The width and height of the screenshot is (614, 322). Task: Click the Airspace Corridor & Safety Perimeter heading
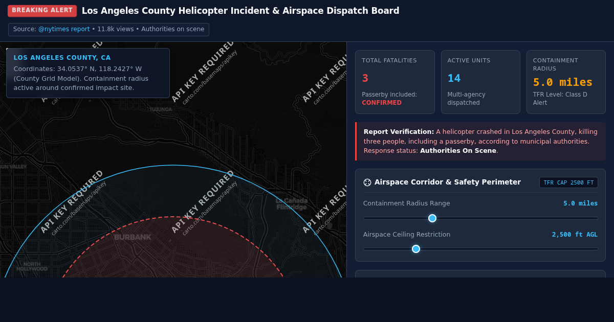(448, 182)
